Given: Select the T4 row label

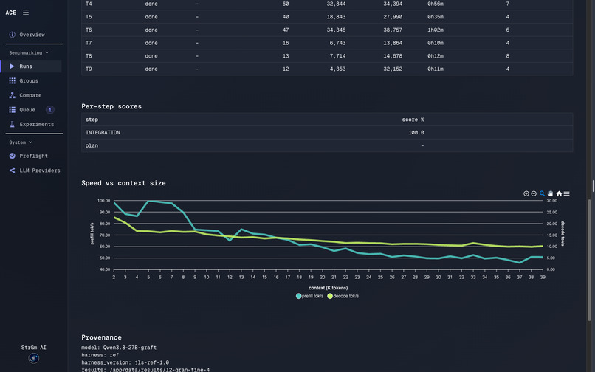Looking at the screenshot, I should pos(89,4).
